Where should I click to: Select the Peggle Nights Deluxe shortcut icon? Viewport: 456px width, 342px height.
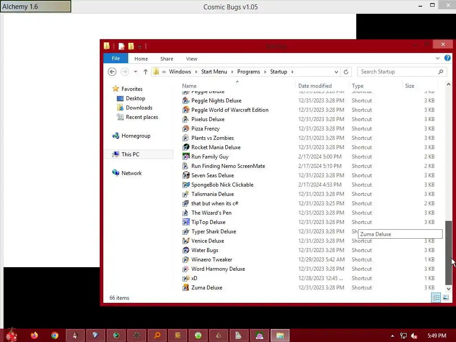186,101
